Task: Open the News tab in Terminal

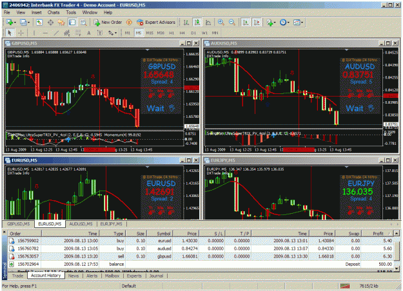Action: pyautogui.click(x=74, y=276)
